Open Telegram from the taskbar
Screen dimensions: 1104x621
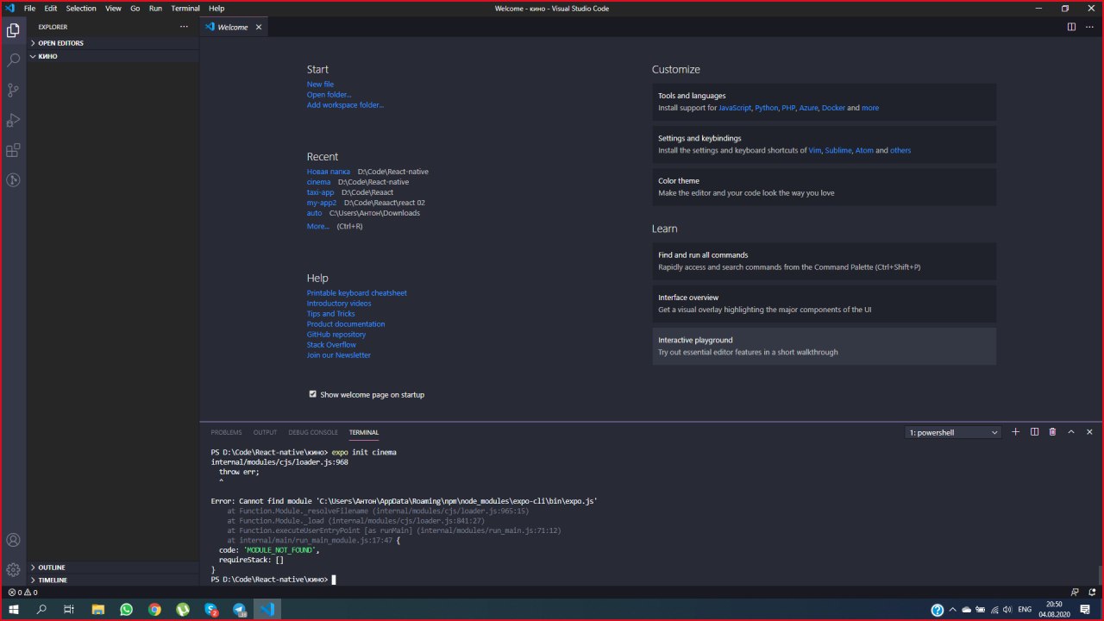tap(240, 609)
